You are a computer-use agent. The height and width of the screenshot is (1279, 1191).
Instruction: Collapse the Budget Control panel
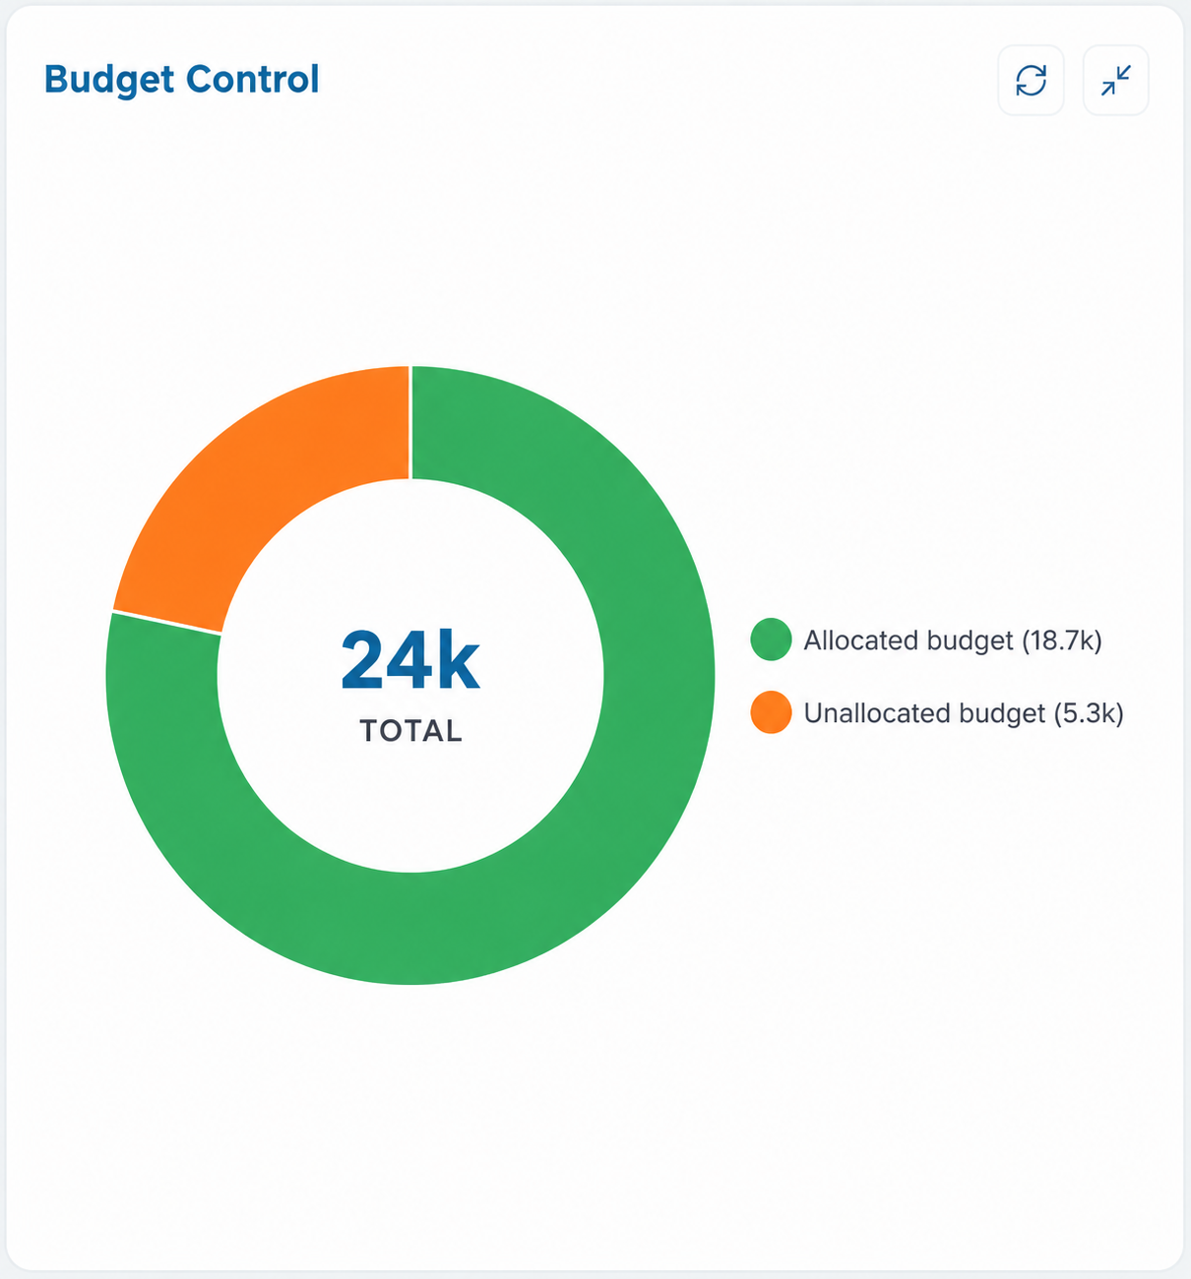pos(1115,80)
